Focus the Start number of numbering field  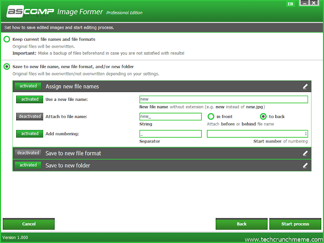[257, 134]
